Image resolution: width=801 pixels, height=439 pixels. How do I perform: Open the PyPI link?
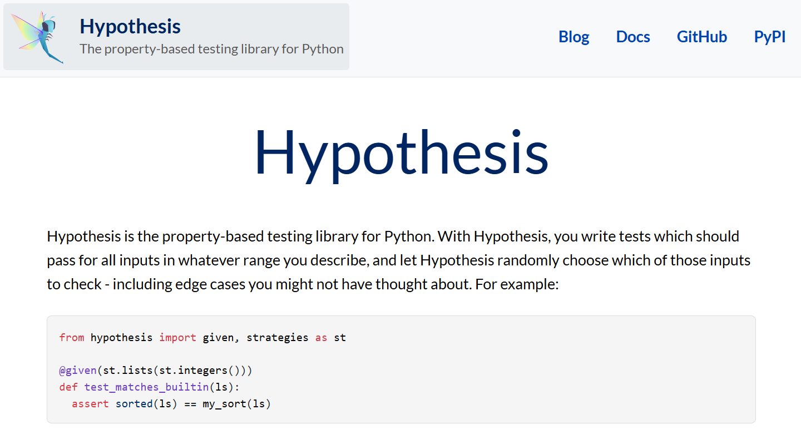click(770, 37)
